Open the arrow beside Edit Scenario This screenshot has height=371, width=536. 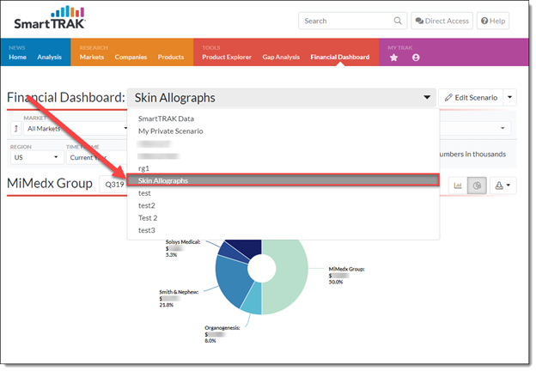coord(509,98)
